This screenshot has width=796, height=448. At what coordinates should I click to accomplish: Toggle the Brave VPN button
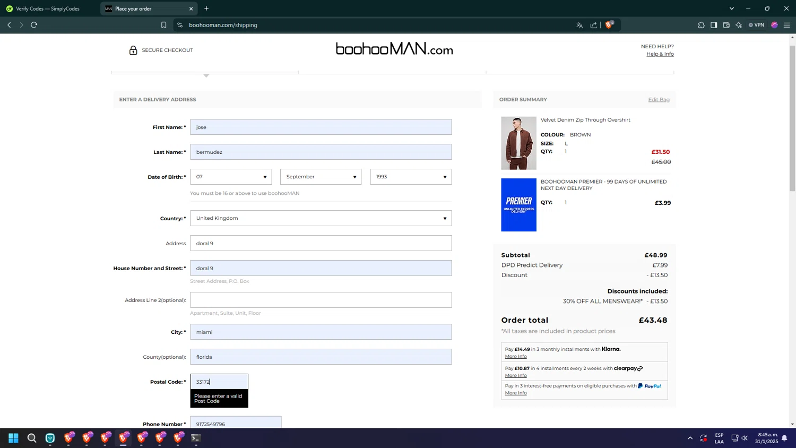pyautogui.click(x=756, y=25)
